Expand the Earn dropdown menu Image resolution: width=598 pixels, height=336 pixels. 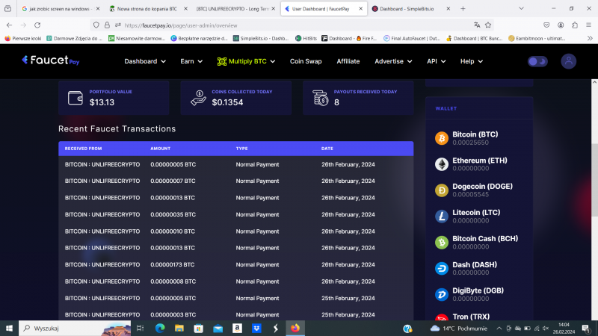coord(191,61)
